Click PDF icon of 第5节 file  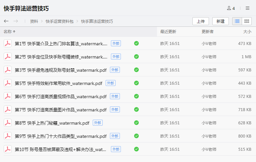point(8,83)
